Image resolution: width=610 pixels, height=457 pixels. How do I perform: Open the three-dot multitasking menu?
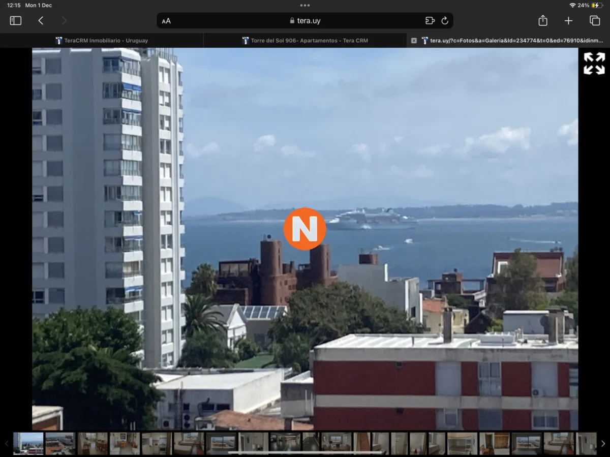(x=305, y=6)
